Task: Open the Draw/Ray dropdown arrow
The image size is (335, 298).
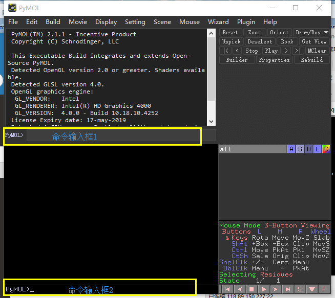Action: click(326, 32)
